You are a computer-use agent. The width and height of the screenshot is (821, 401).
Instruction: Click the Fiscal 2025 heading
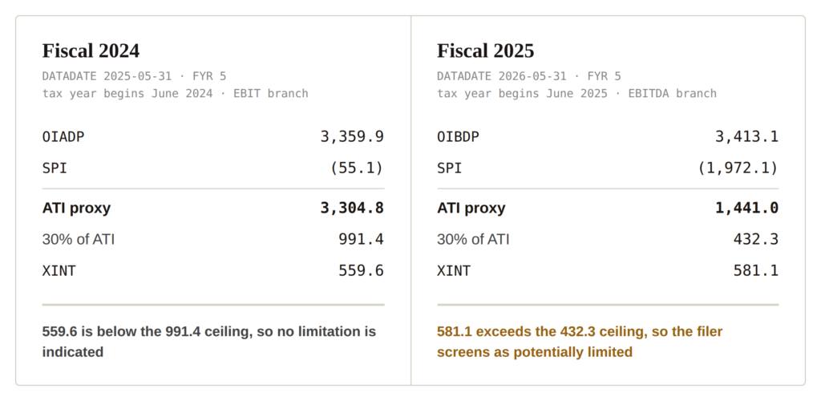(485, 51)
